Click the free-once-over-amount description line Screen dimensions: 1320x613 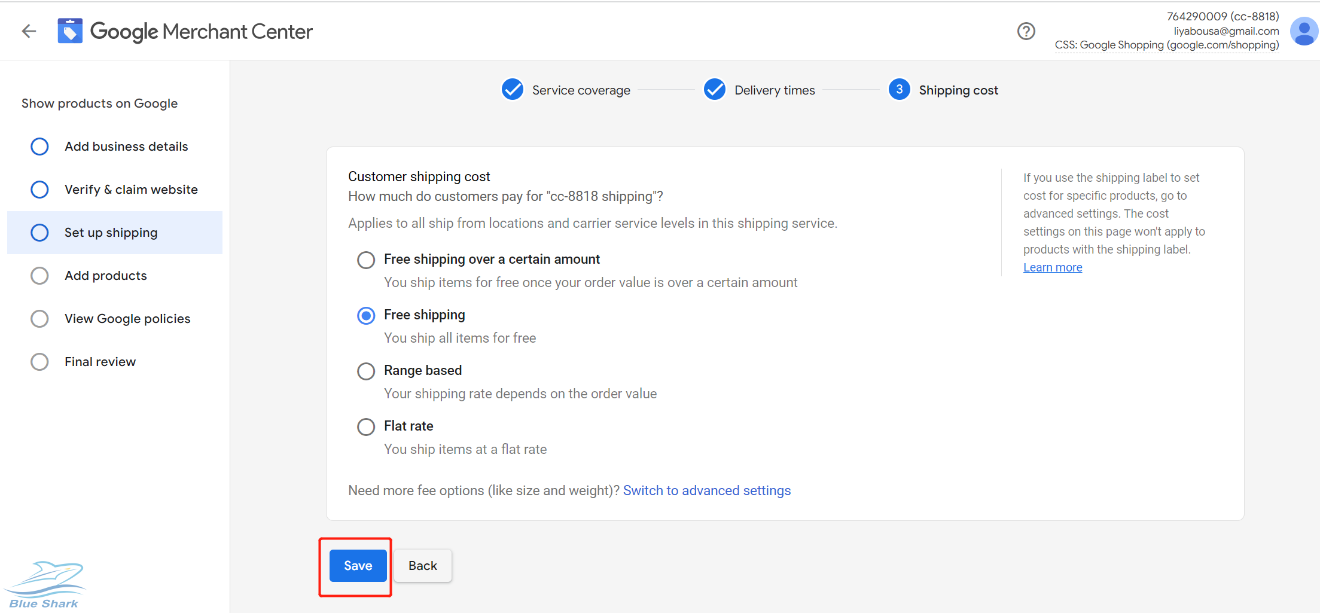pyautogui.click(x=590, y=282)
